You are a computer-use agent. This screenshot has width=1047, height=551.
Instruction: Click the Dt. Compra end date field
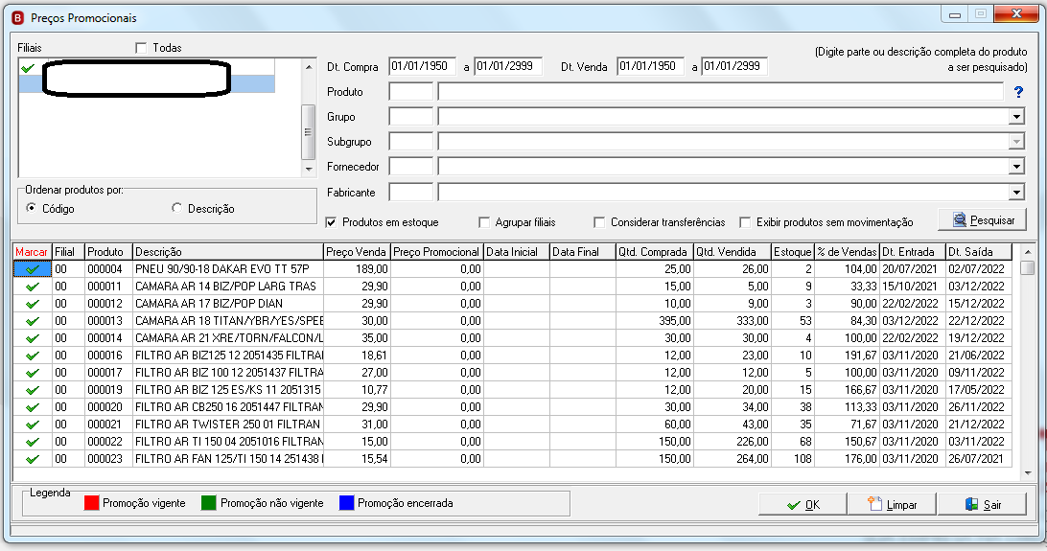[507, 66]
